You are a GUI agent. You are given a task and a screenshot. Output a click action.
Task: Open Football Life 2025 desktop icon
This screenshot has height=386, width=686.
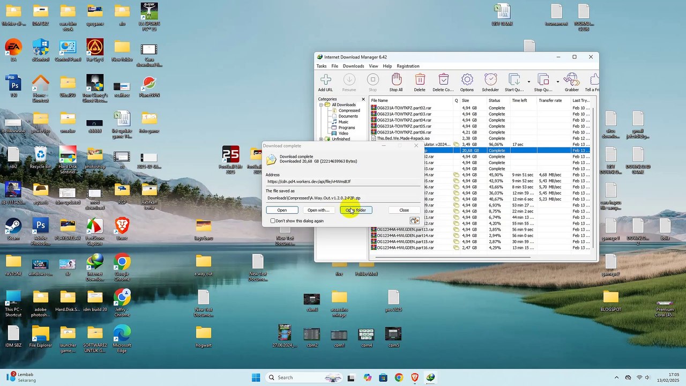pos(230,159)
